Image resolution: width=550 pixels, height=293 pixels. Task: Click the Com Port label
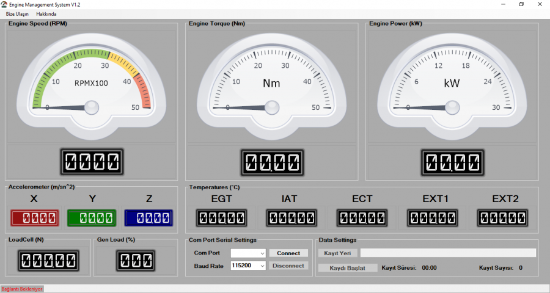click(x=207, y=253)
